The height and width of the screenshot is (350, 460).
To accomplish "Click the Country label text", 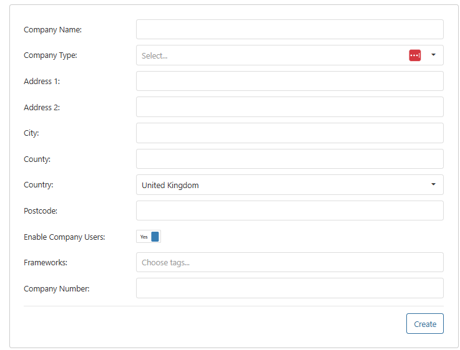I will (39, 185).
